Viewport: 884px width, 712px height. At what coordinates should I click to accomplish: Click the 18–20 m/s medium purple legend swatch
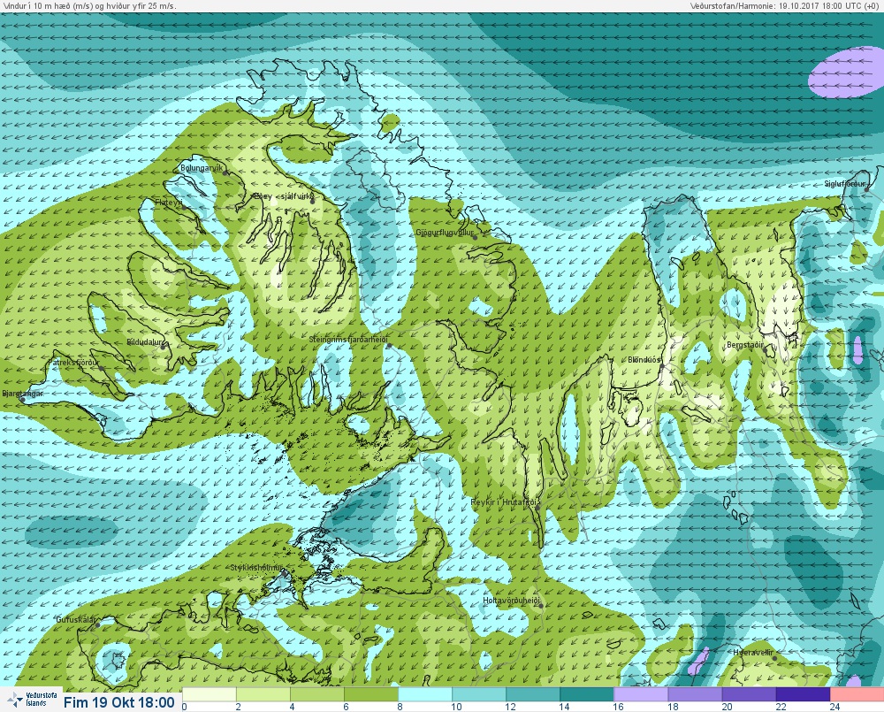695,694
